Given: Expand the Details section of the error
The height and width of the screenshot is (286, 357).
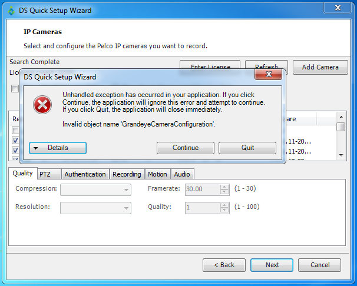Looking at the screenshot, I should (58, 148).
